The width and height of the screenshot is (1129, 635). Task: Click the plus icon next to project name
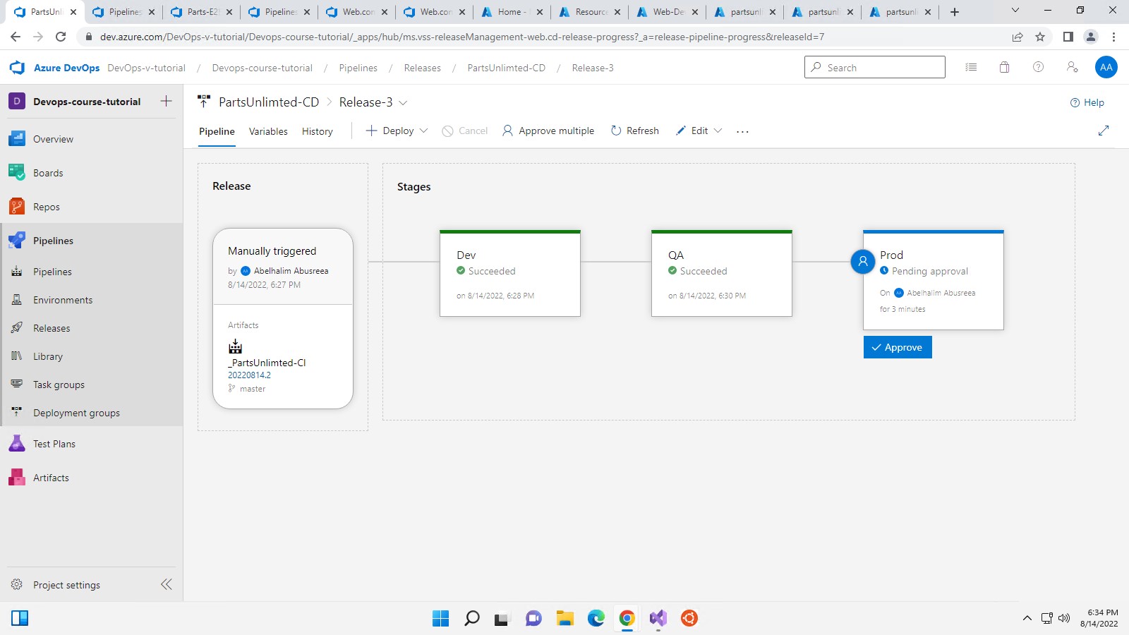coord(166,101)
